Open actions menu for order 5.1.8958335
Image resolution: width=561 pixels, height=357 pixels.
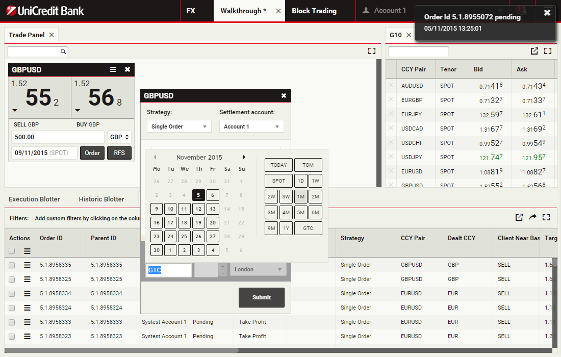(x=27, y=265)
